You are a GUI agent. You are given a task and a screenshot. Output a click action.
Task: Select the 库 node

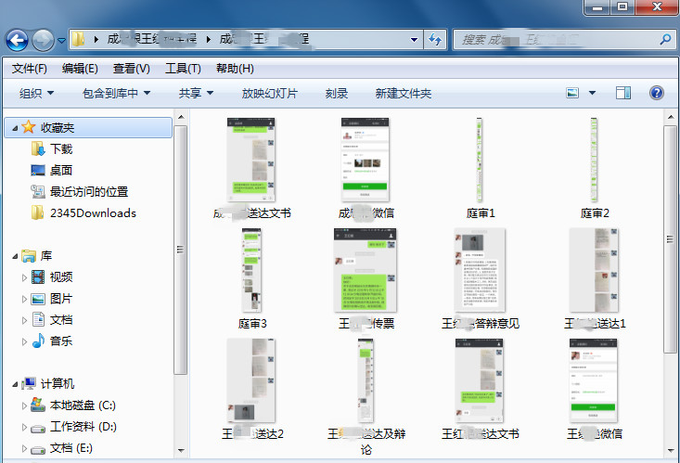click(x=46, y=255)
